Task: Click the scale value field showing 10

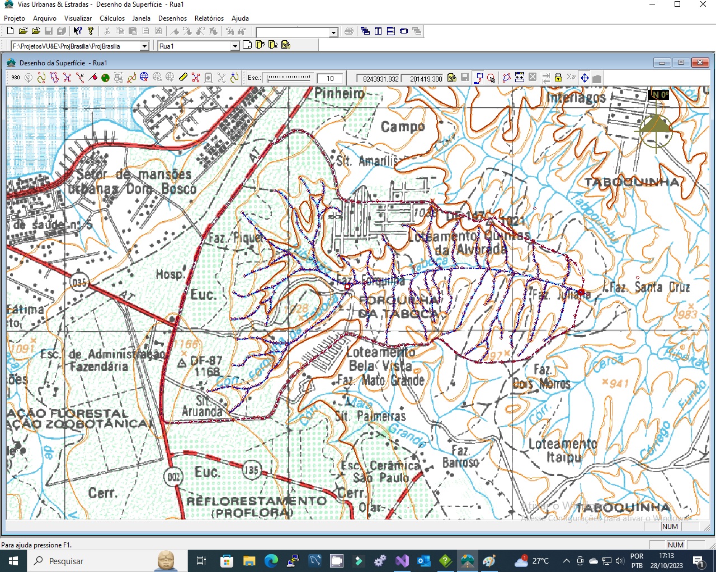Action: (x=330, y=79)
